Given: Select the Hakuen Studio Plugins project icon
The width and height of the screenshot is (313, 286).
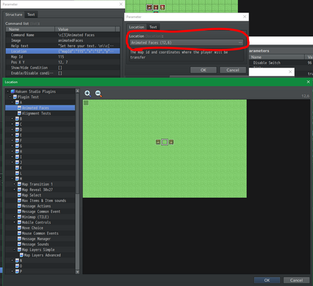Looking at the screenshot, I should (13, 91).
